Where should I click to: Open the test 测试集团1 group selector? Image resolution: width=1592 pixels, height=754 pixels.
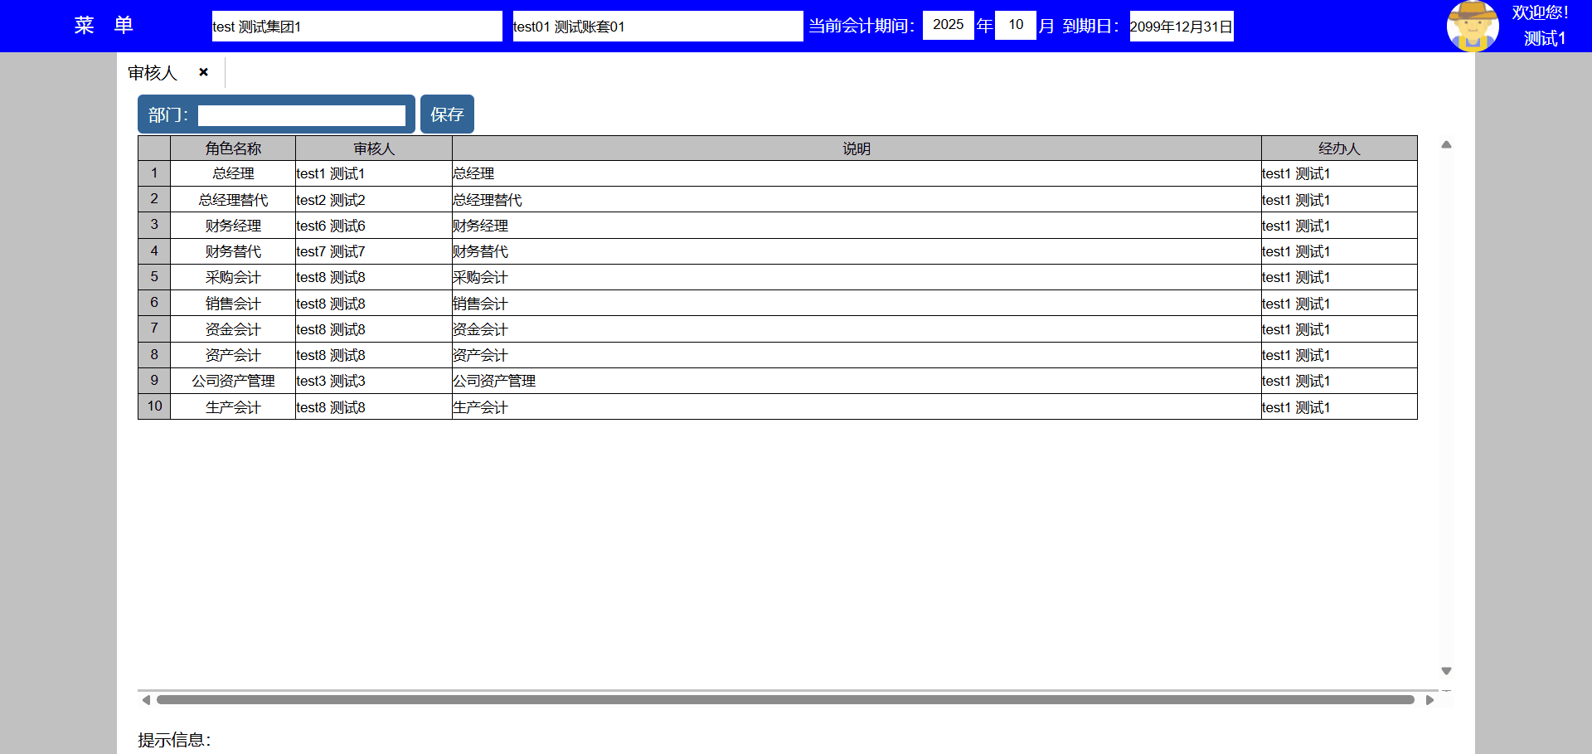coord(357,27)
